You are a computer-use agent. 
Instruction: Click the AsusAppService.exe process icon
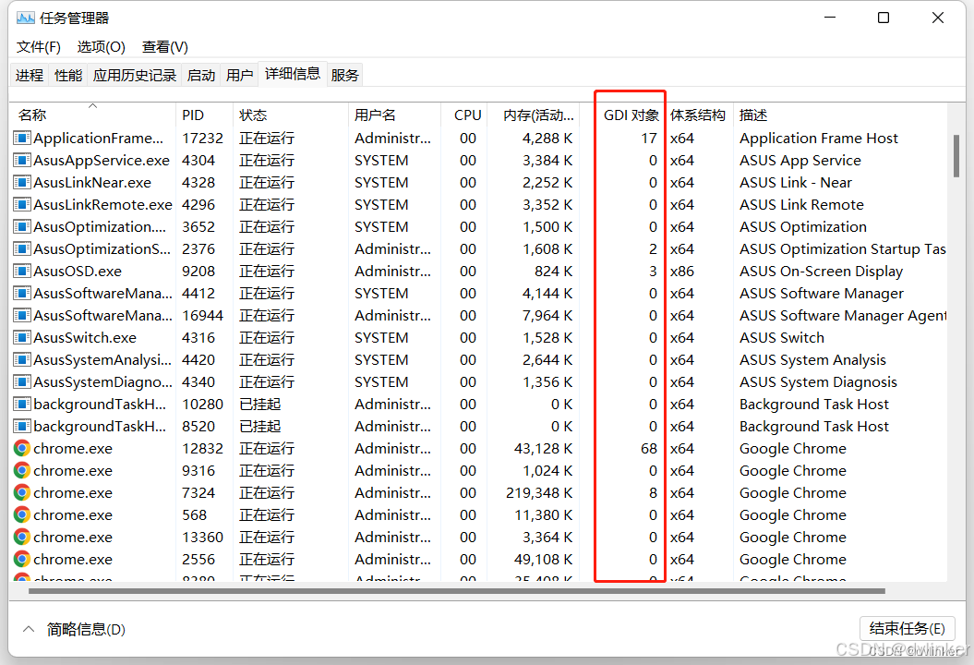click(22, 161)
